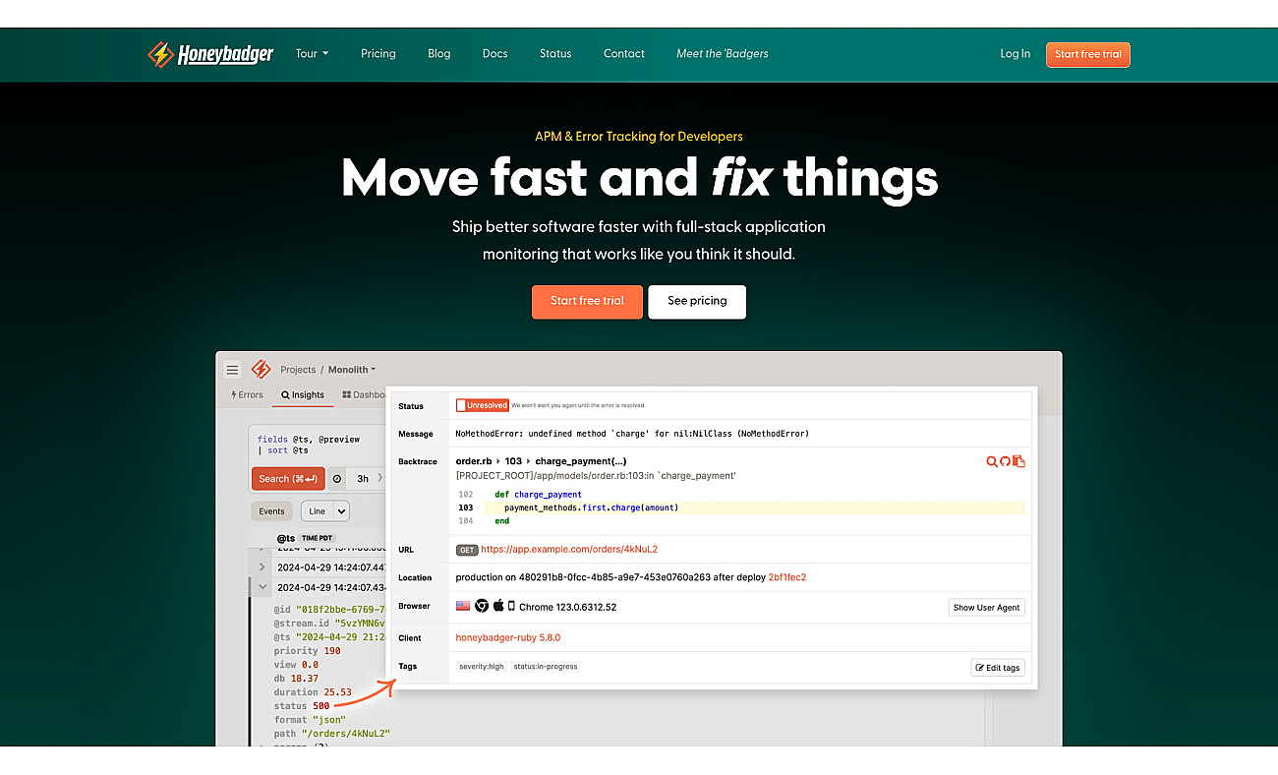Click the @ts column header
The height and width of the screenshot is (775, 1278).
point(286,539)
